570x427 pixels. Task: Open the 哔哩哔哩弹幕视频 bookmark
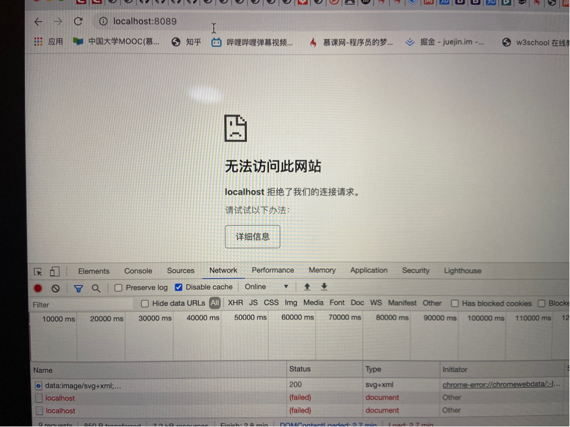pos(252,43)
